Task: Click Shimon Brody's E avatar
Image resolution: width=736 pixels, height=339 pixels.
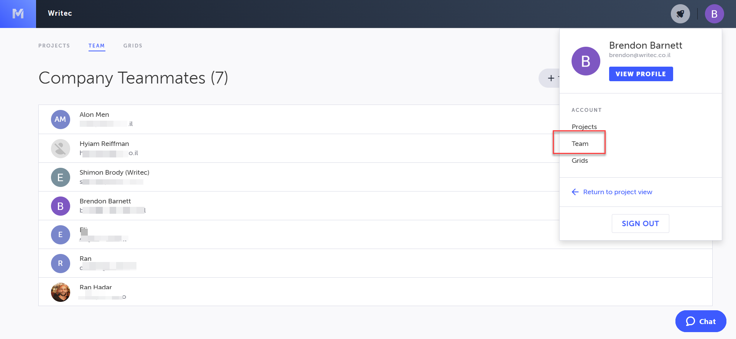Action: pyautogui.click(x=60, y=177)
